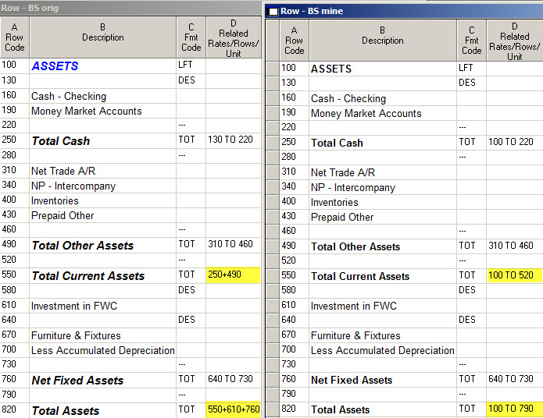
Task: Select Net Fixed Assets in BS mine
Action: pyautogui.click(x=352, y=380)
